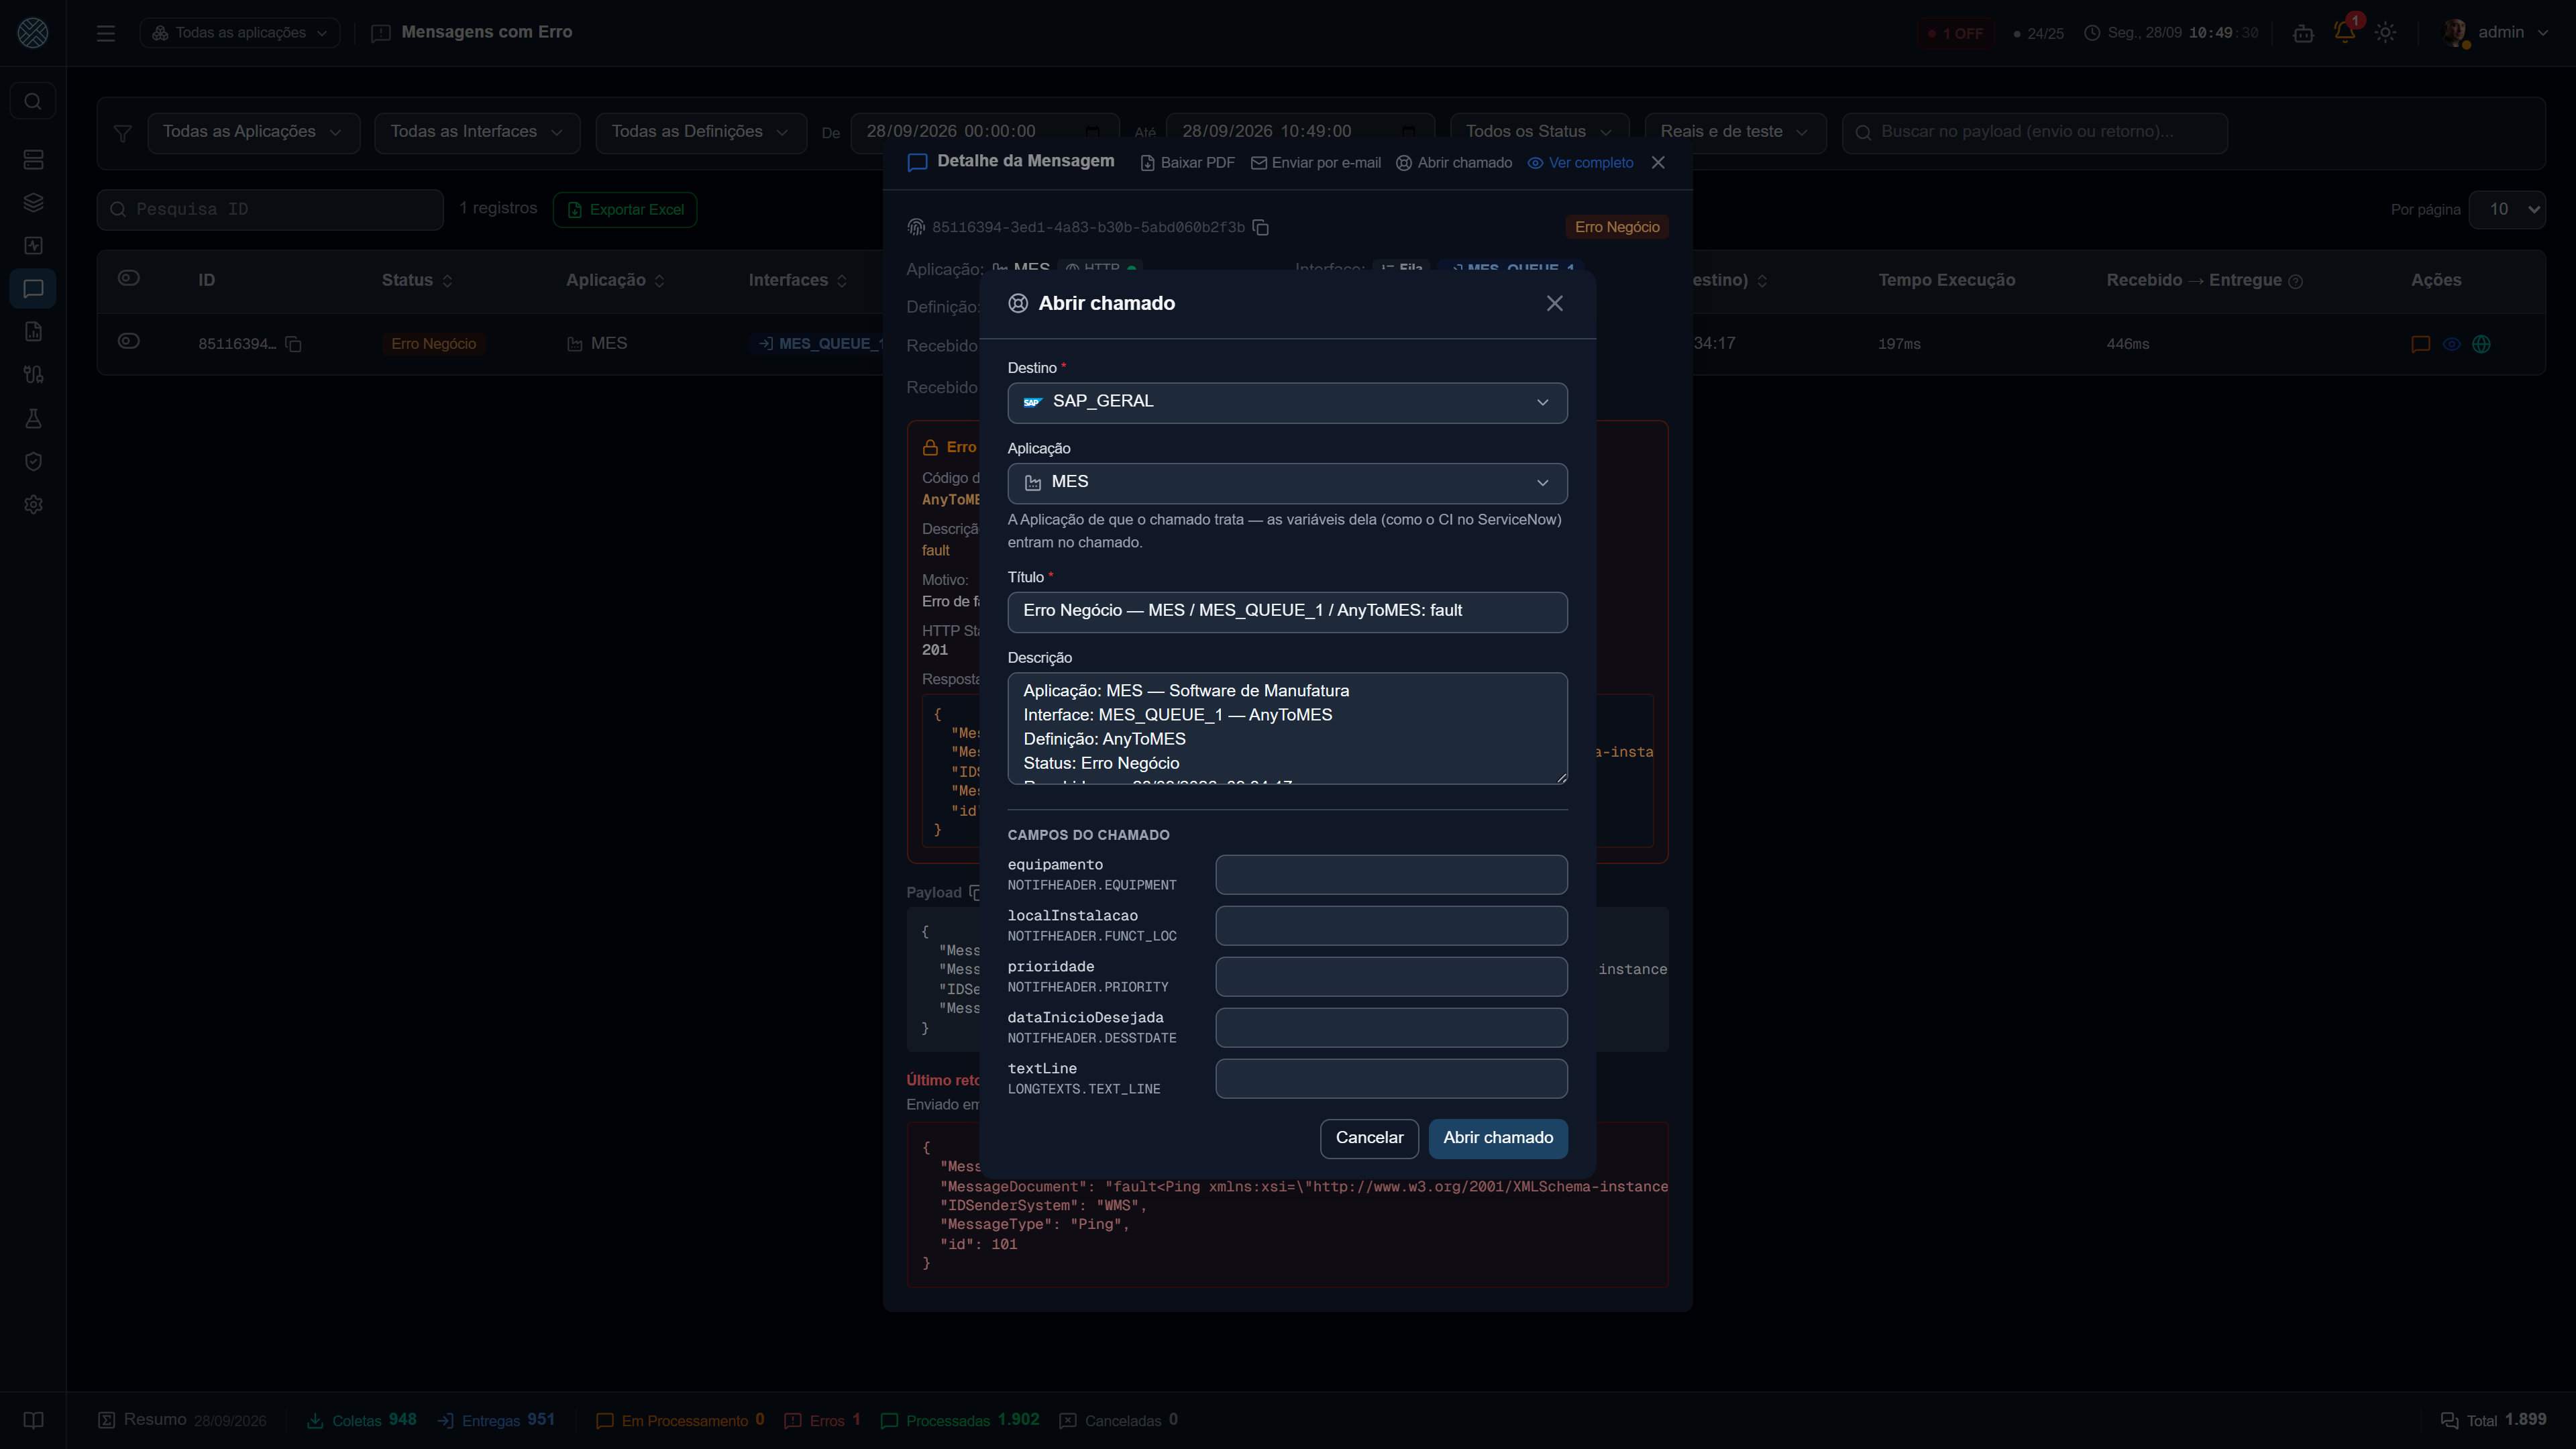Focus the Título input field
2576x1449 pixels.
pos(1287,612)
